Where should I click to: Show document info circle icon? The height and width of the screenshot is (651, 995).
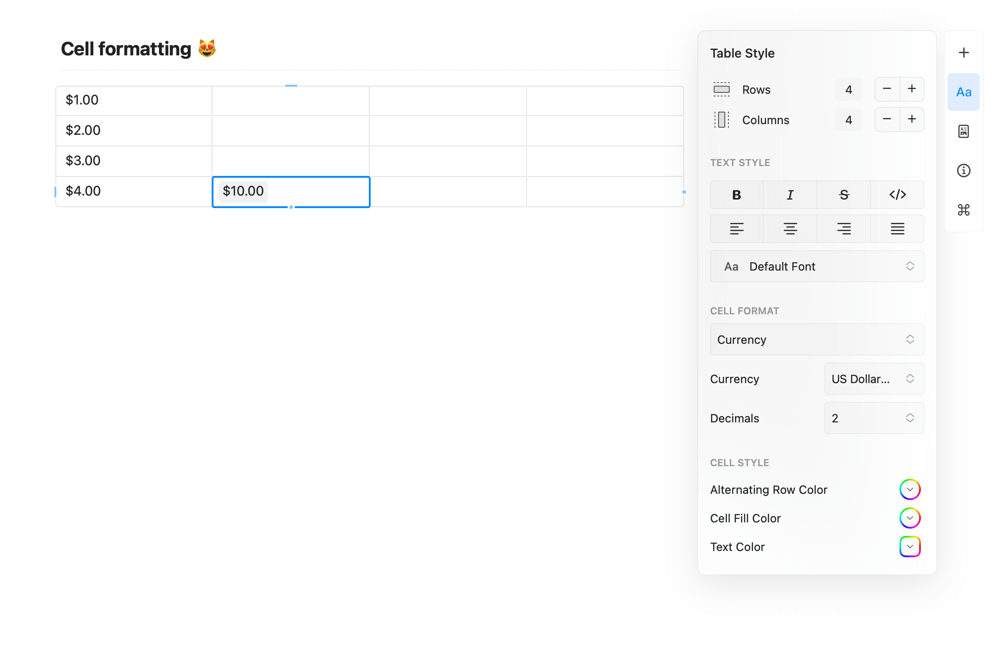963,171
